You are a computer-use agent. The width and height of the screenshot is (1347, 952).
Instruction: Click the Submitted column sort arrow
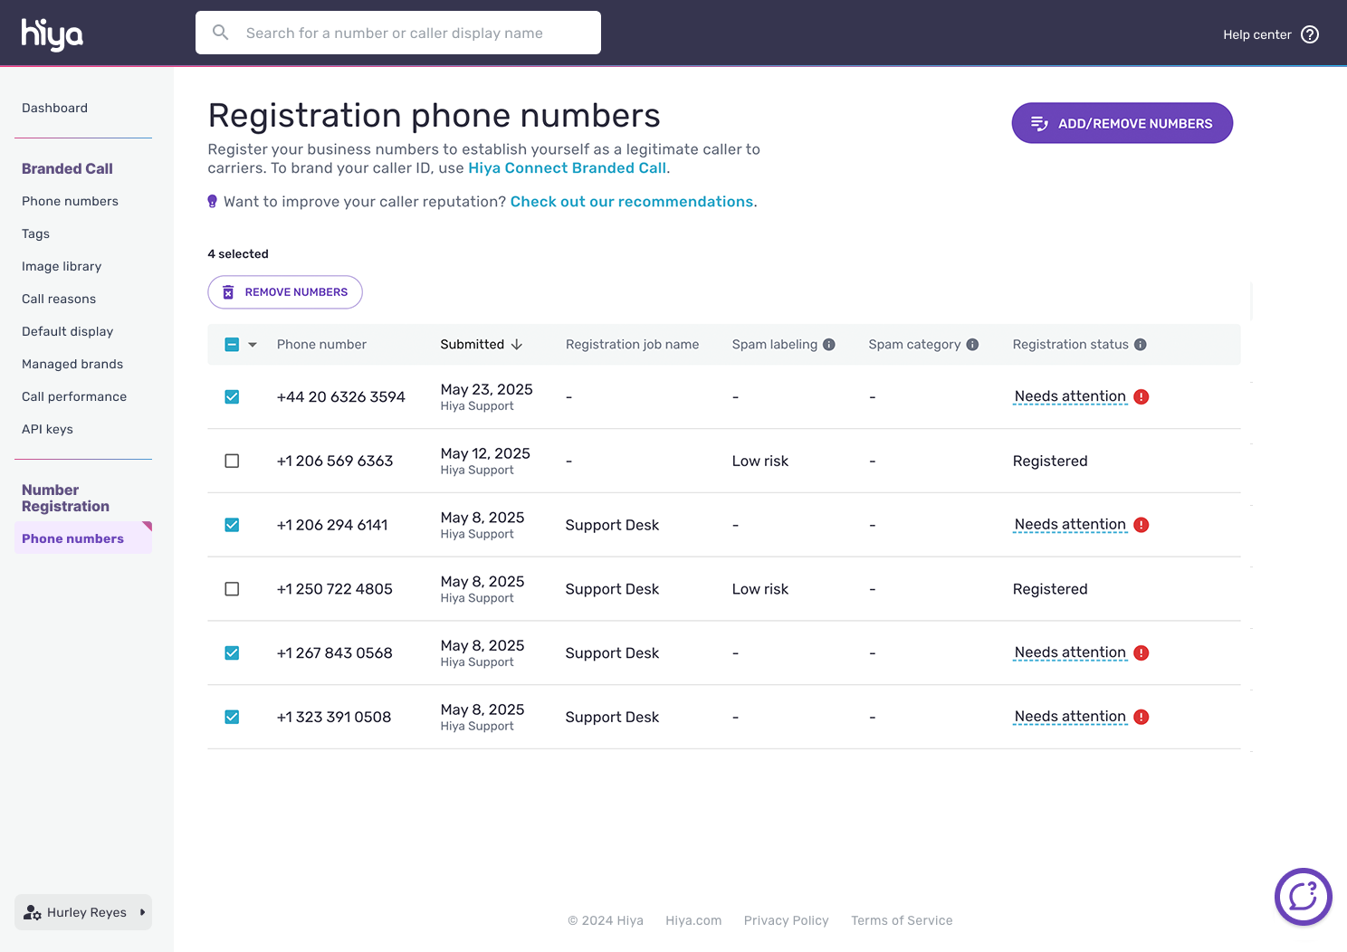tap(516, 344)
